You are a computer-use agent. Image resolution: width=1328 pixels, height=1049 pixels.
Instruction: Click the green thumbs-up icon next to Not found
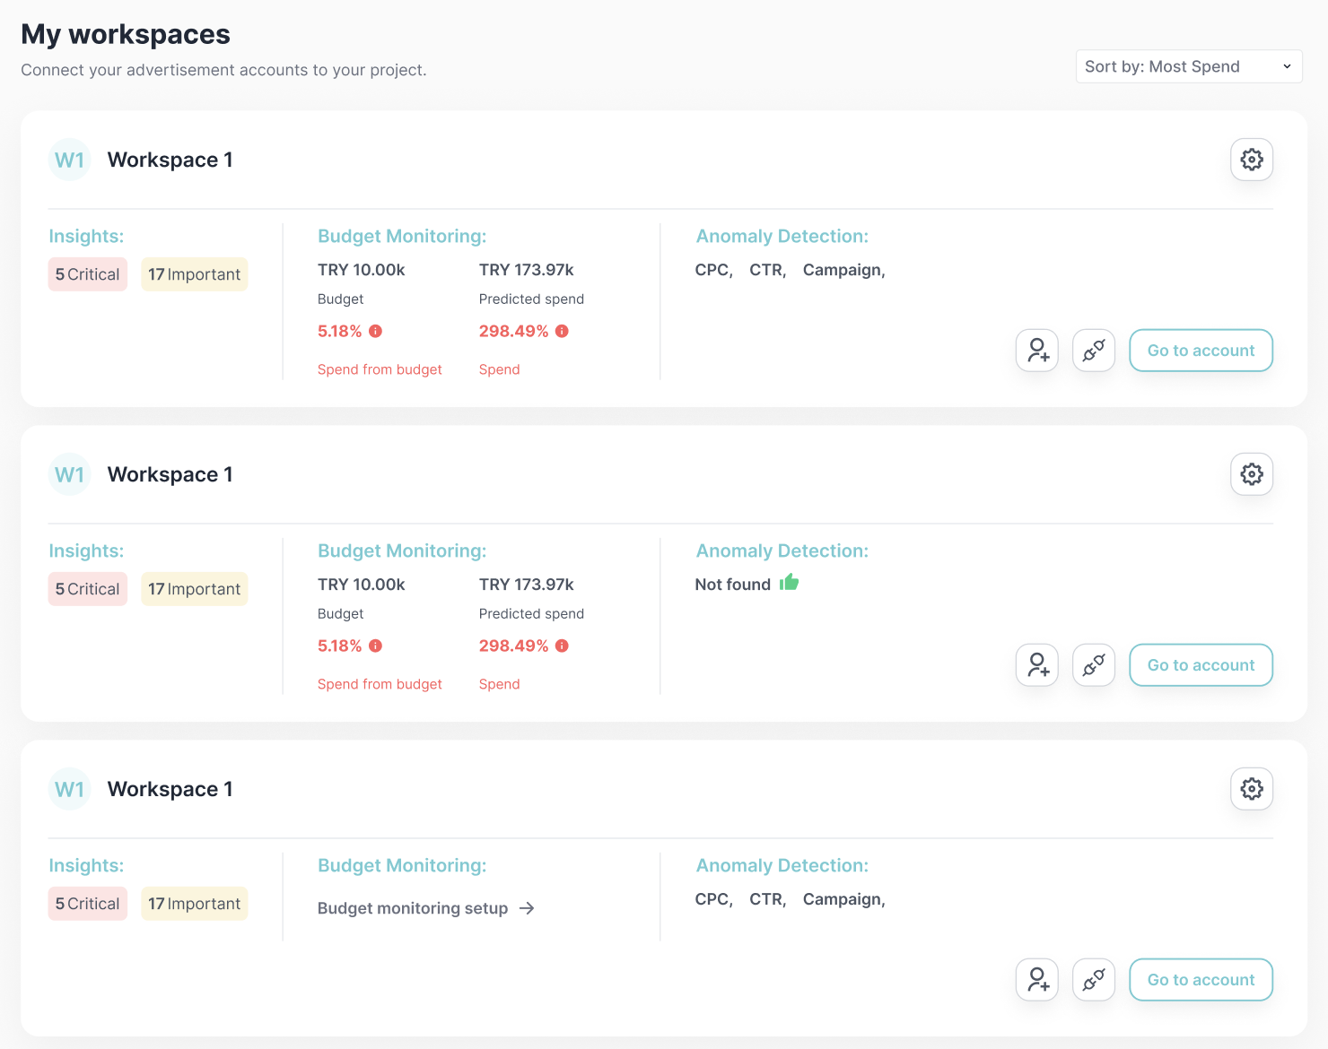(x=789, y=583)
